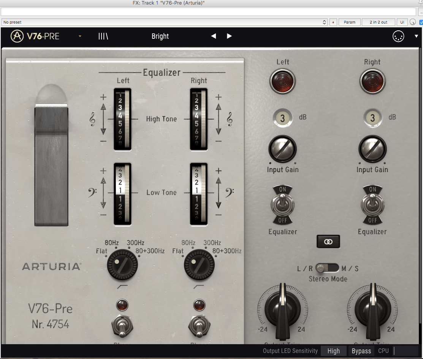Click the right phase red LED

tap(200, 305)
